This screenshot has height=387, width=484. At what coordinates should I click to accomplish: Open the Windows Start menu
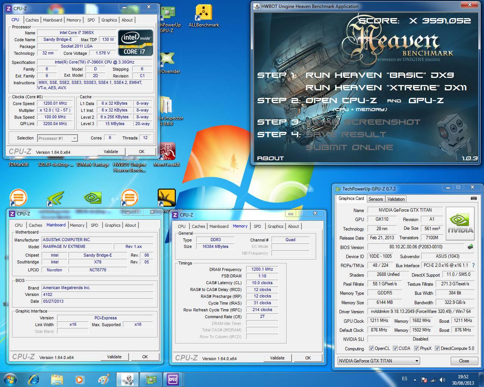point(10,379)
